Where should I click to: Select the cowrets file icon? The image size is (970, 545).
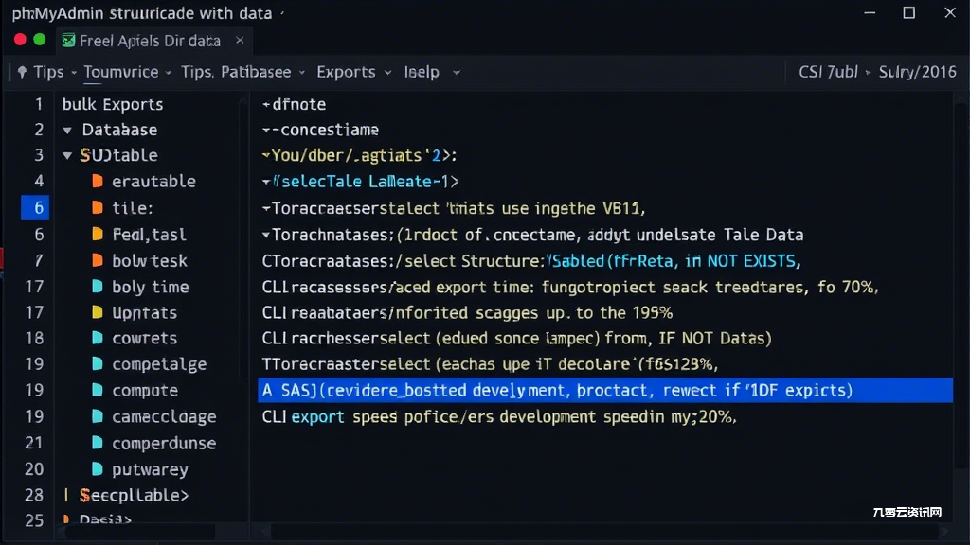coord(98,338)
